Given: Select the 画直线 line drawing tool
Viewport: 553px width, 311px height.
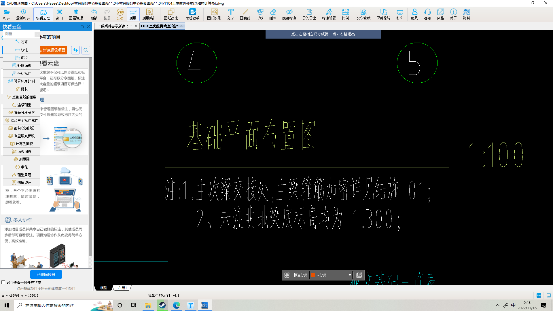Looking at the screenshot, I should 245,14.
